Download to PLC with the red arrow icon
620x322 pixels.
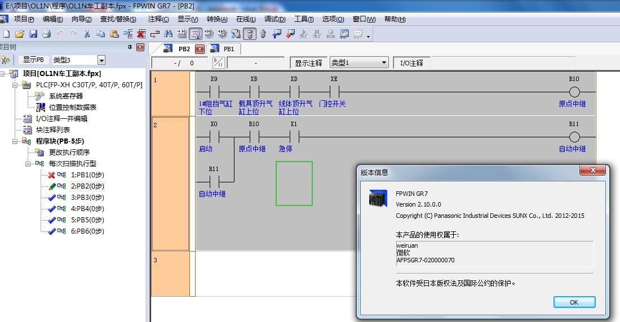click(x=290, y=34)
